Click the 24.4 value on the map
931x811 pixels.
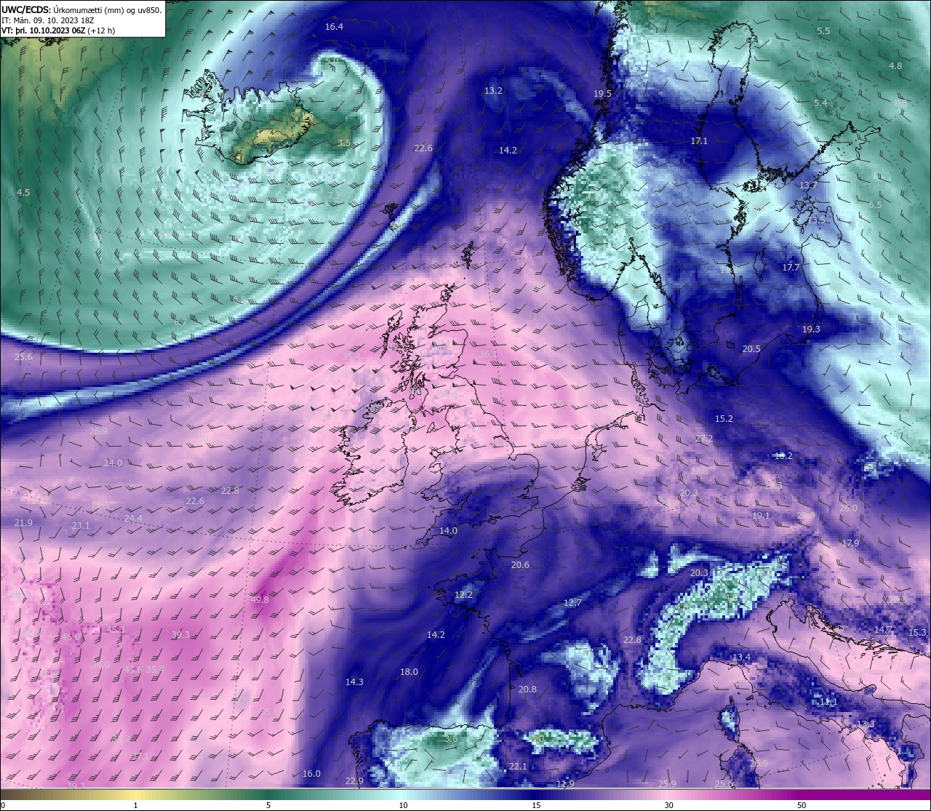point(133,519)
